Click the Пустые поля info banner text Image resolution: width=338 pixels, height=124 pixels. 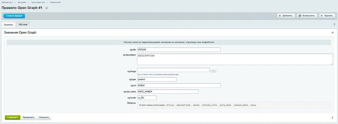[x=169, y=42]
